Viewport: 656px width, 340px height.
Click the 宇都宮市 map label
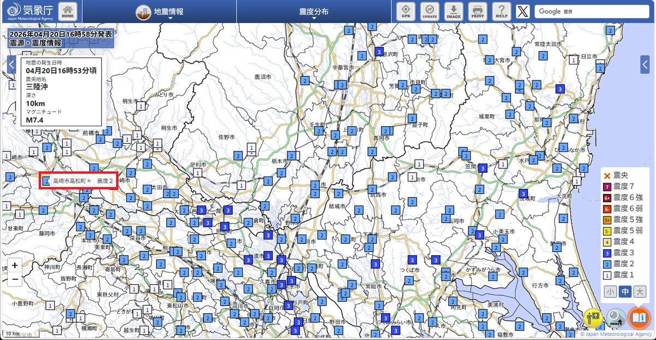point(343,68)
